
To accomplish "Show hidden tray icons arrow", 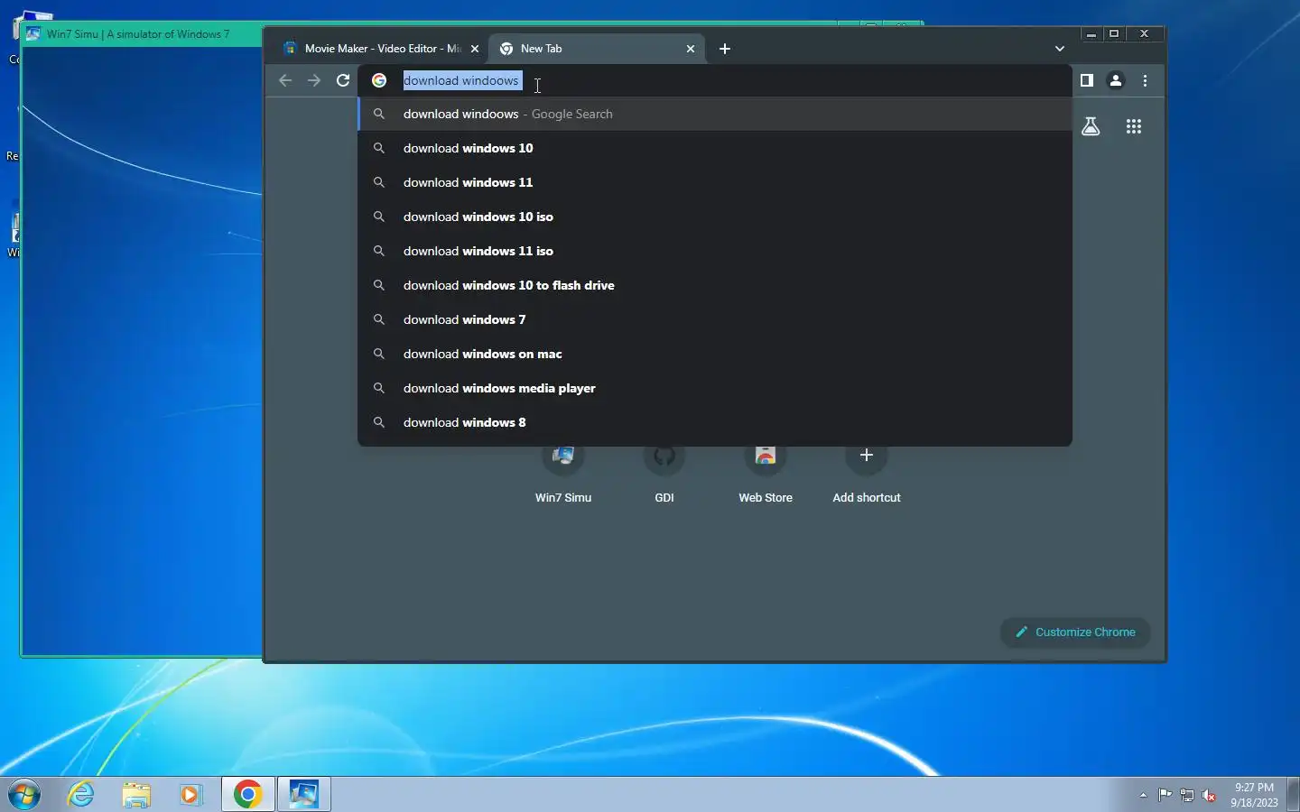I will [1143, 796].
